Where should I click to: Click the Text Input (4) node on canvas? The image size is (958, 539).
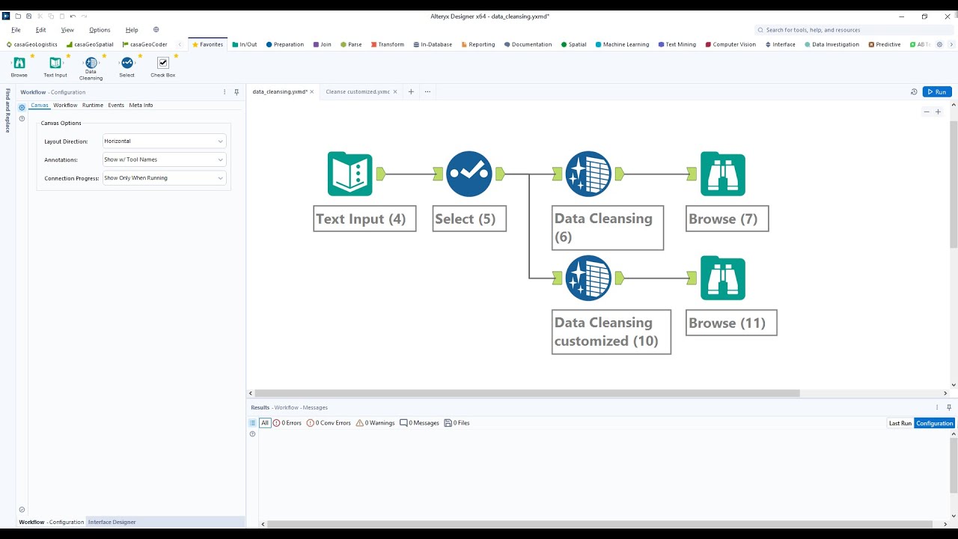(350, 174)
